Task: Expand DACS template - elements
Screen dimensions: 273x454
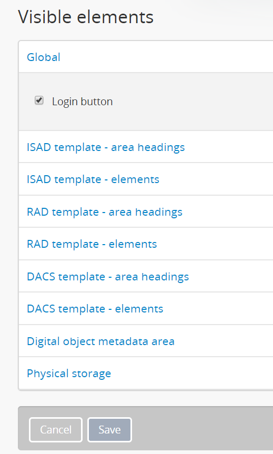Action: (95, 309)
